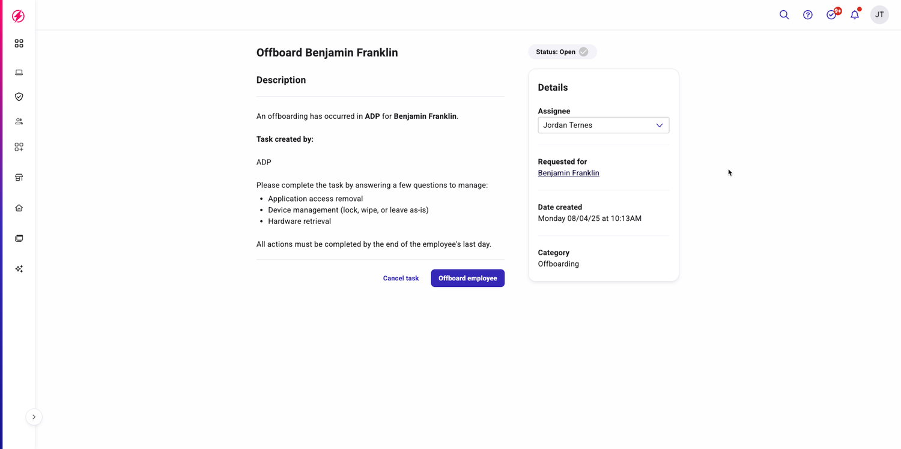Open notifications from the bell icon
The image size is (901, 449).
(855, 14)
